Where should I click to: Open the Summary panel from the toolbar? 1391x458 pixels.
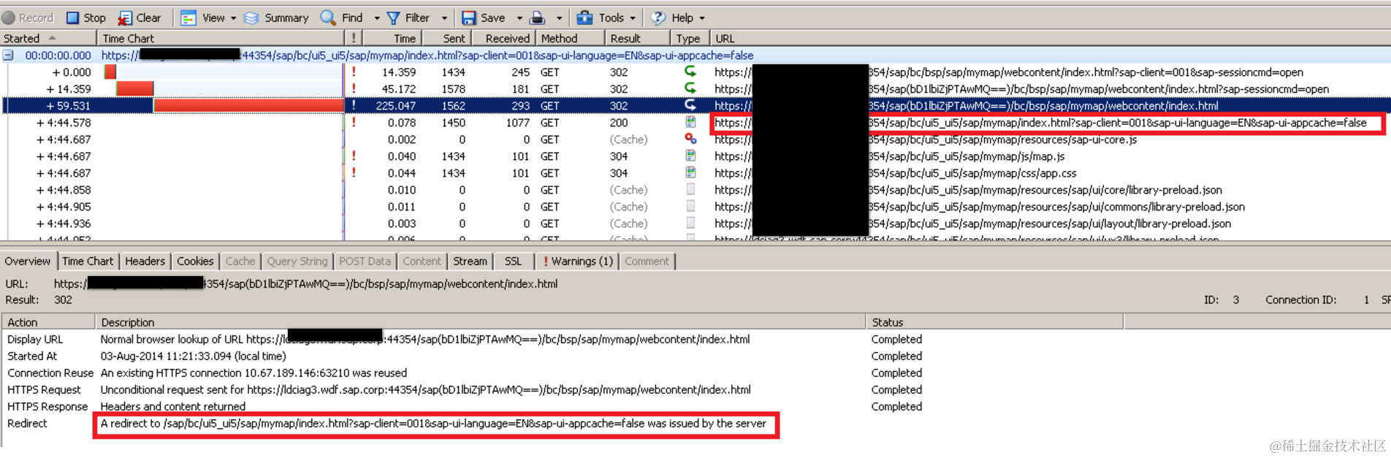pos(276,18)
